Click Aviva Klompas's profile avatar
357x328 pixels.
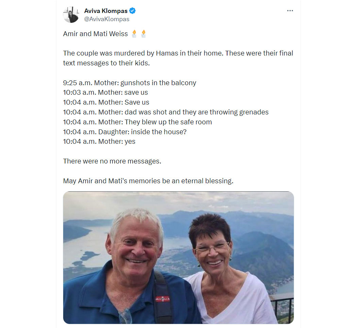pyautogui.click(x=71, y=15)
